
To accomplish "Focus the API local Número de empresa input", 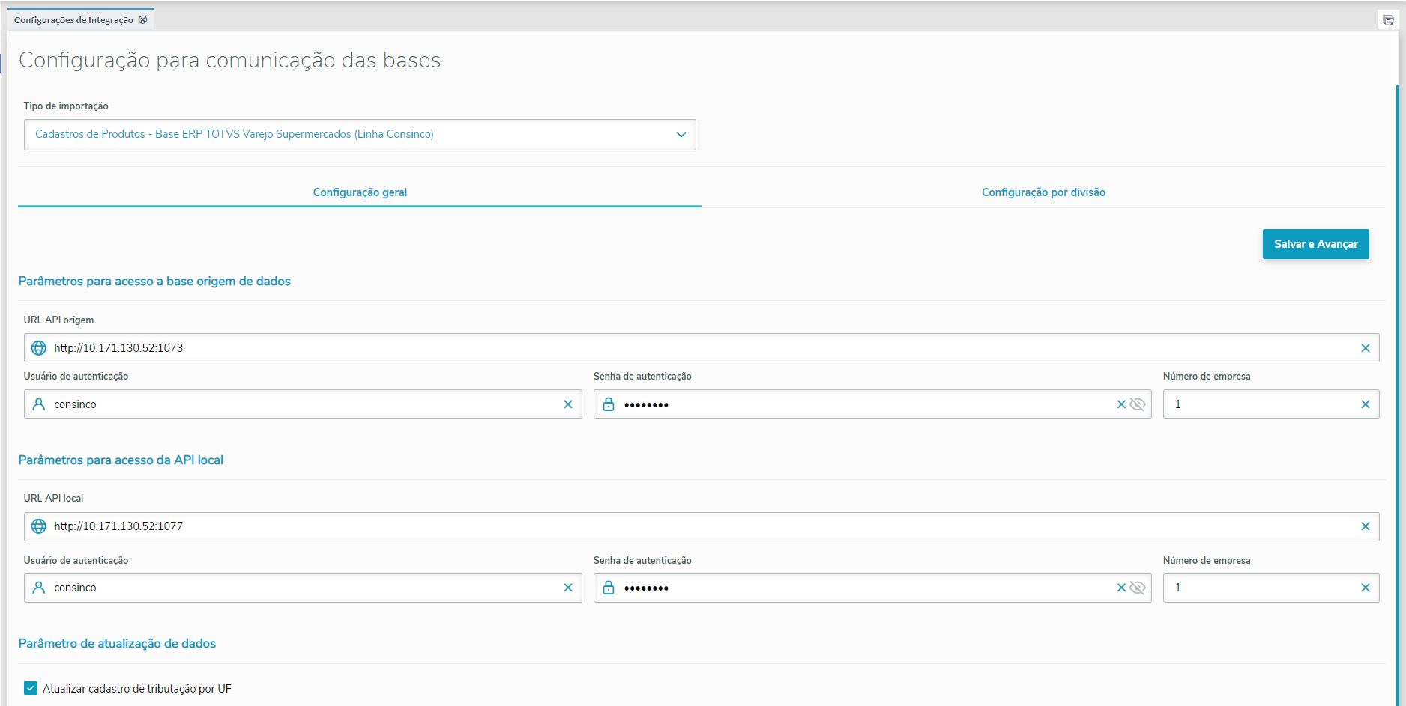I will point(1259,588).
